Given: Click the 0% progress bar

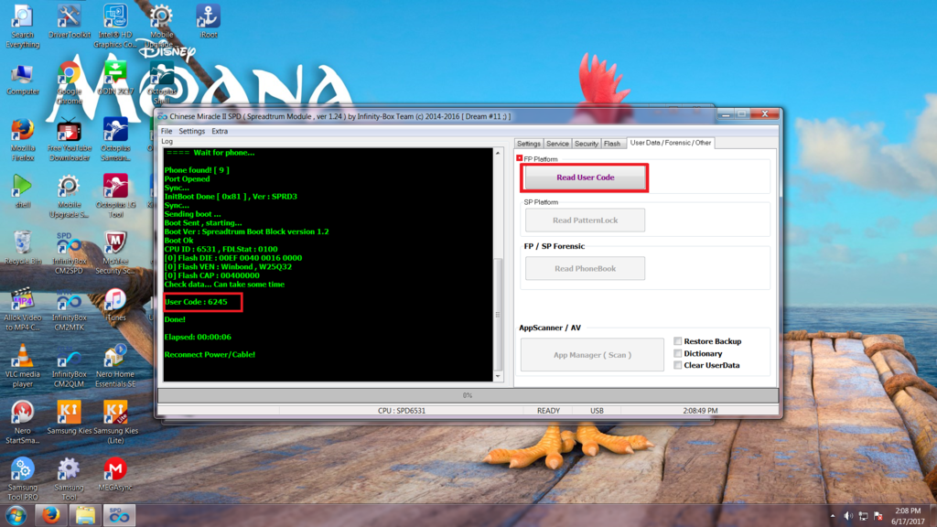Looking at the screenshot, I should 467,395.
